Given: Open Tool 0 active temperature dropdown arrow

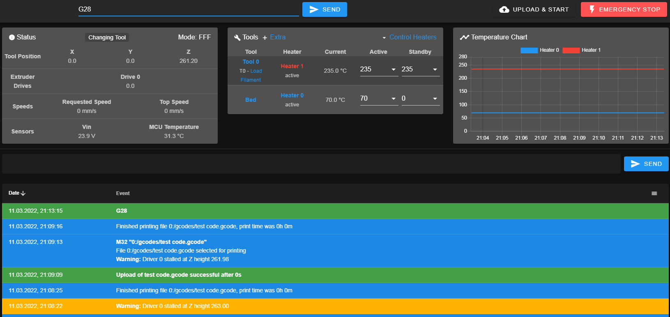Looking at the screenshot, I should [394, 69].
